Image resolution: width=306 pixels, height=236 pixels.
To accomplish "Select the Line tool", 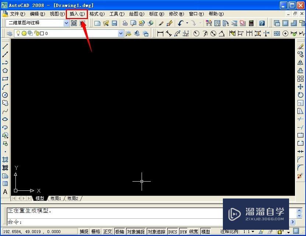I will tap(4, 47).
